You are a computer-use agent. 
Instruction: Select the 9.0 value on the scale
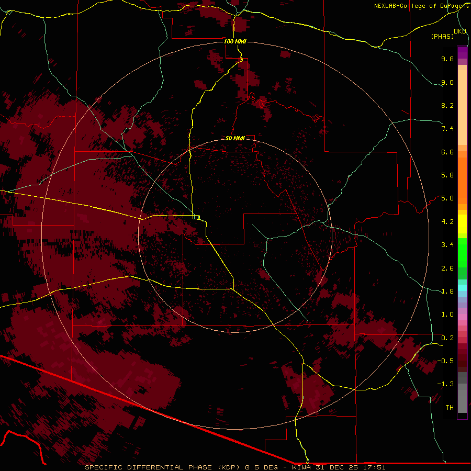tap(447, 82)
